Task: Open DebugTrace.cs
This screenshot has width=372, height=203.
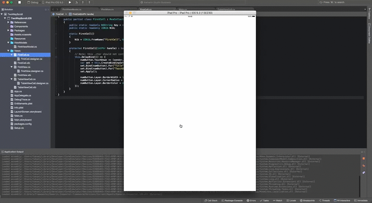Action: 21,100
